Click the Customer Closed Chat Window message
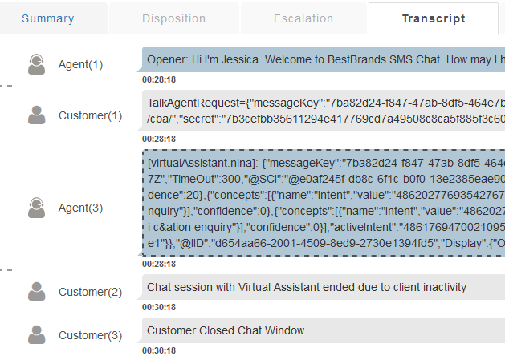 (x=226, y=330)
